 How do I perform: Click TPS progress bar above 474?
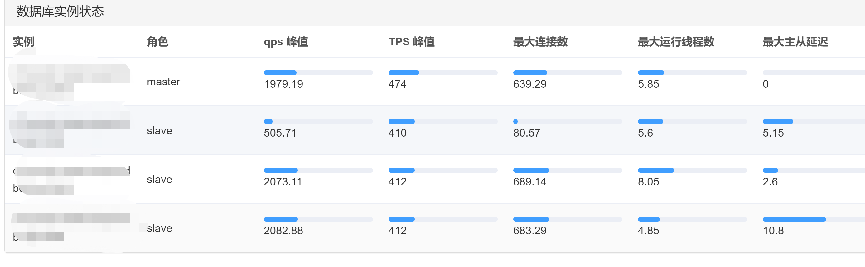442,73
